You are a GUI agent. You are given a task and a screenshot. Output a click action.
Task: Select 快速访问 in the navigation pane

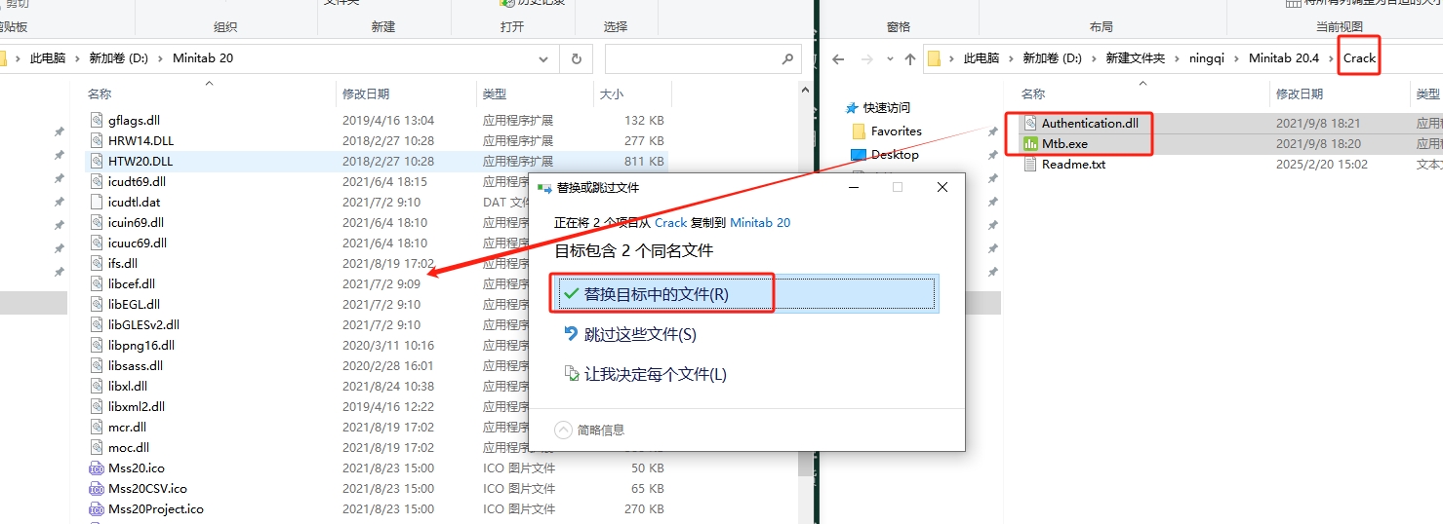pos(886,108)
